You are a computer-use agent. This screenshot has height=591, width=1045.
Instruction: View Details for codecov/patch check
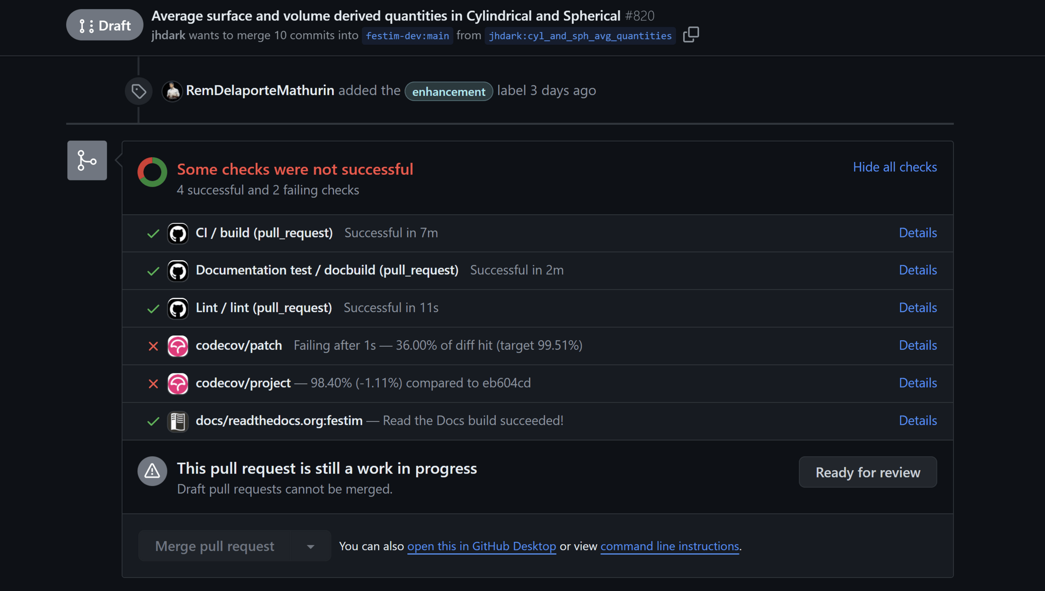pyautogui.click(x=918, y=345)
